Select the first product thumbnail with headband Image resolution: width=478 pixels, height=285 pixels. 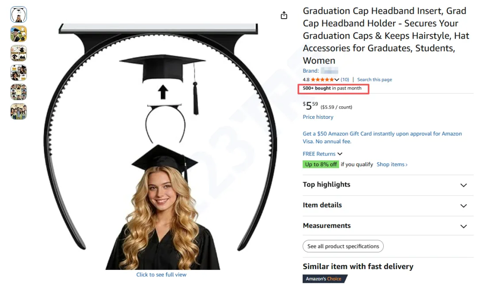[x=19, y=15]
